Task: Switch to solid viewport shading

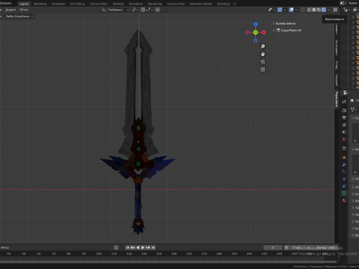Action: [x=314, y=10]
